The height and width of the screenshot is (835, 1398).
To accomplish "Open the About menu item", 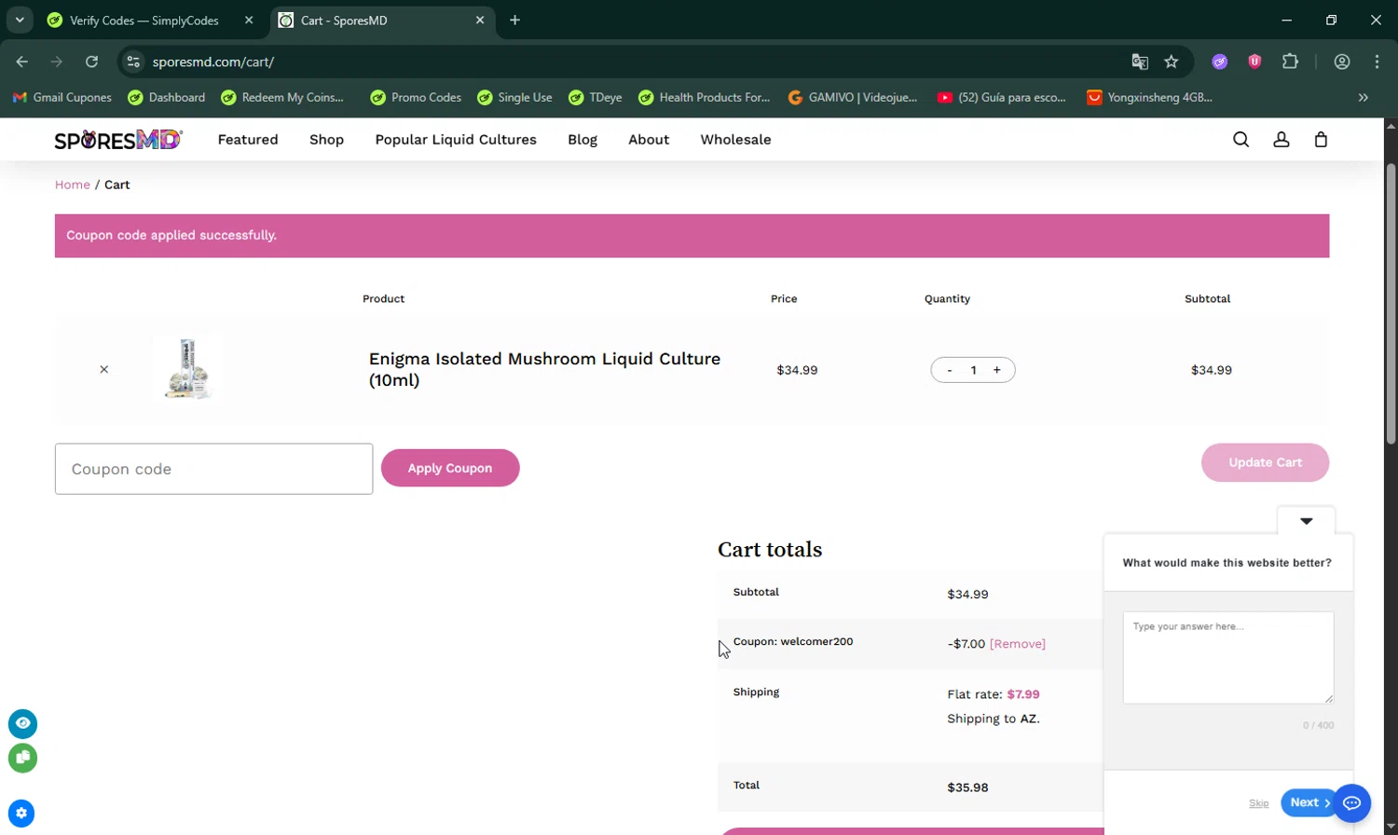I will tap(649, 140).
